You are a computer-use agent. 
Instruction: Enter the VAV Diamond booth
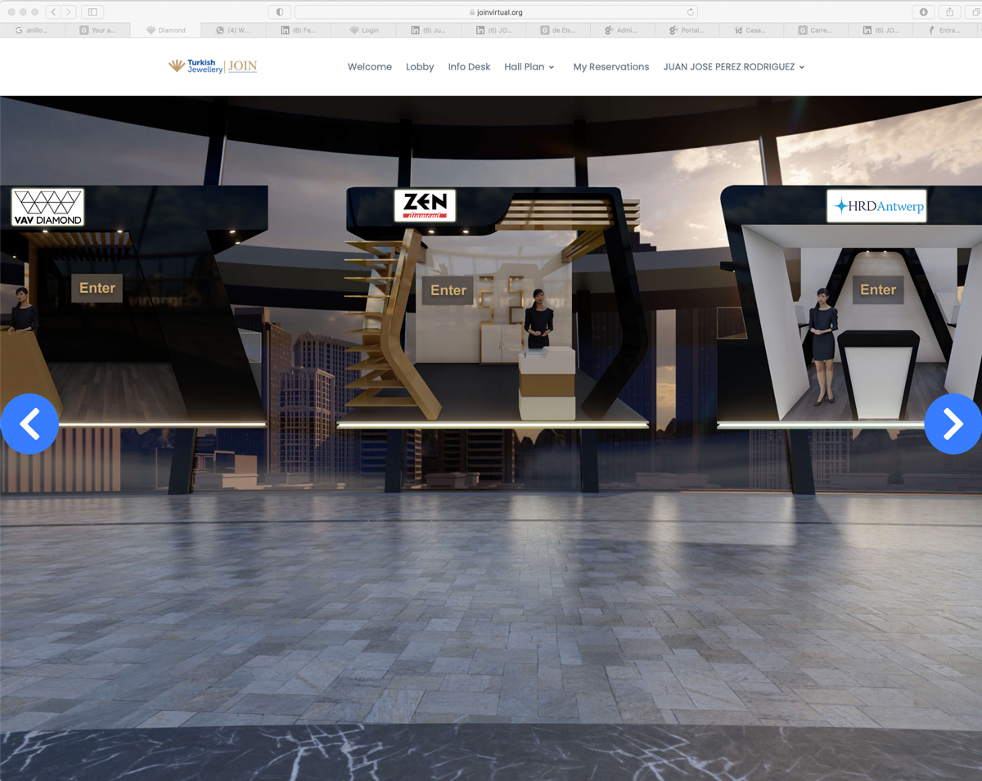pyautogui.click(x=97, y=288)
